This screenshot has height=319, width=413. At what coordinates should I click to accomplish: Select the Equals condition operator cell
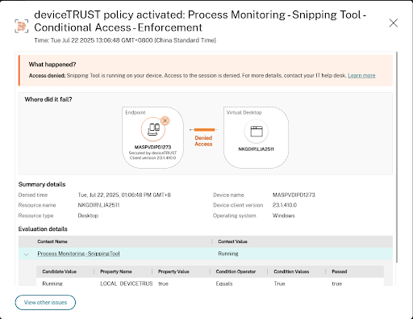pos(224,283)
